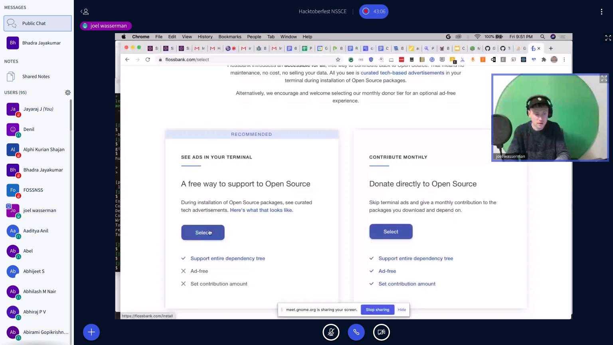The width and height of the screenshot is (613, 345).
Task: Select joel wasserman in the user list
Action: pos(40,210)
